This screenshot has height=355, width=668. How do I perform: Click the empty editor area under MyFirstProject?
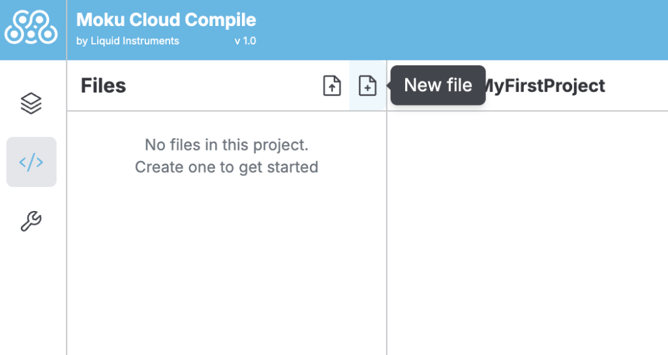click(x=527, y=233)
